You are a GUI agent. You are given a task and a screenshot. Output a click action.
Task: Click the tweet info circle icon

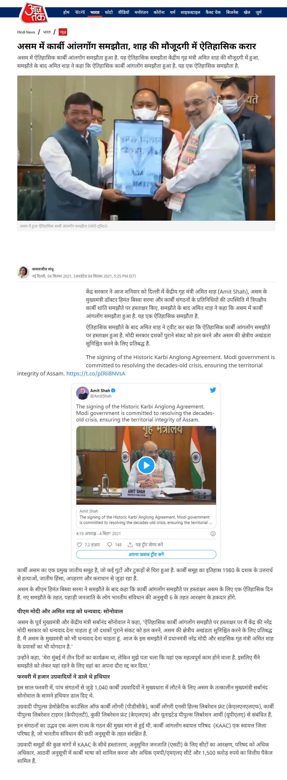pos(213,533)
